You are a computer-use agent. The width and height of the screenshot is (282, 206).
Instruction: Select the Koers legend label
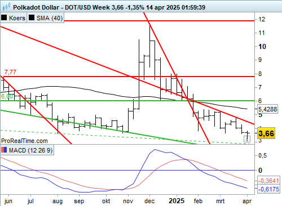17,18
